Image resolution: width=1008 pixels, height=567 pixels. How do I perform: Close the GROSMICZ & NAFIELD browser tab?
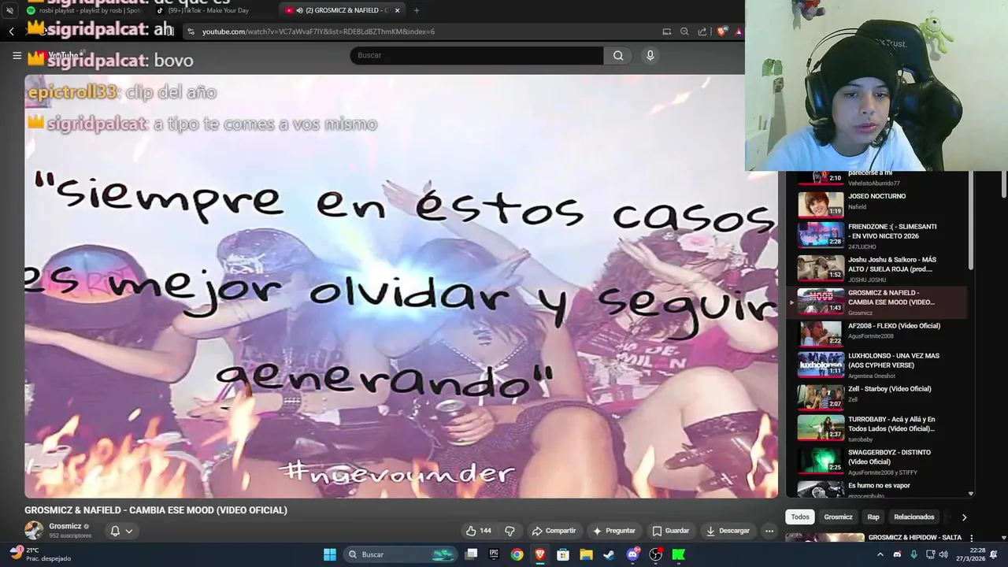coord(397,10)
